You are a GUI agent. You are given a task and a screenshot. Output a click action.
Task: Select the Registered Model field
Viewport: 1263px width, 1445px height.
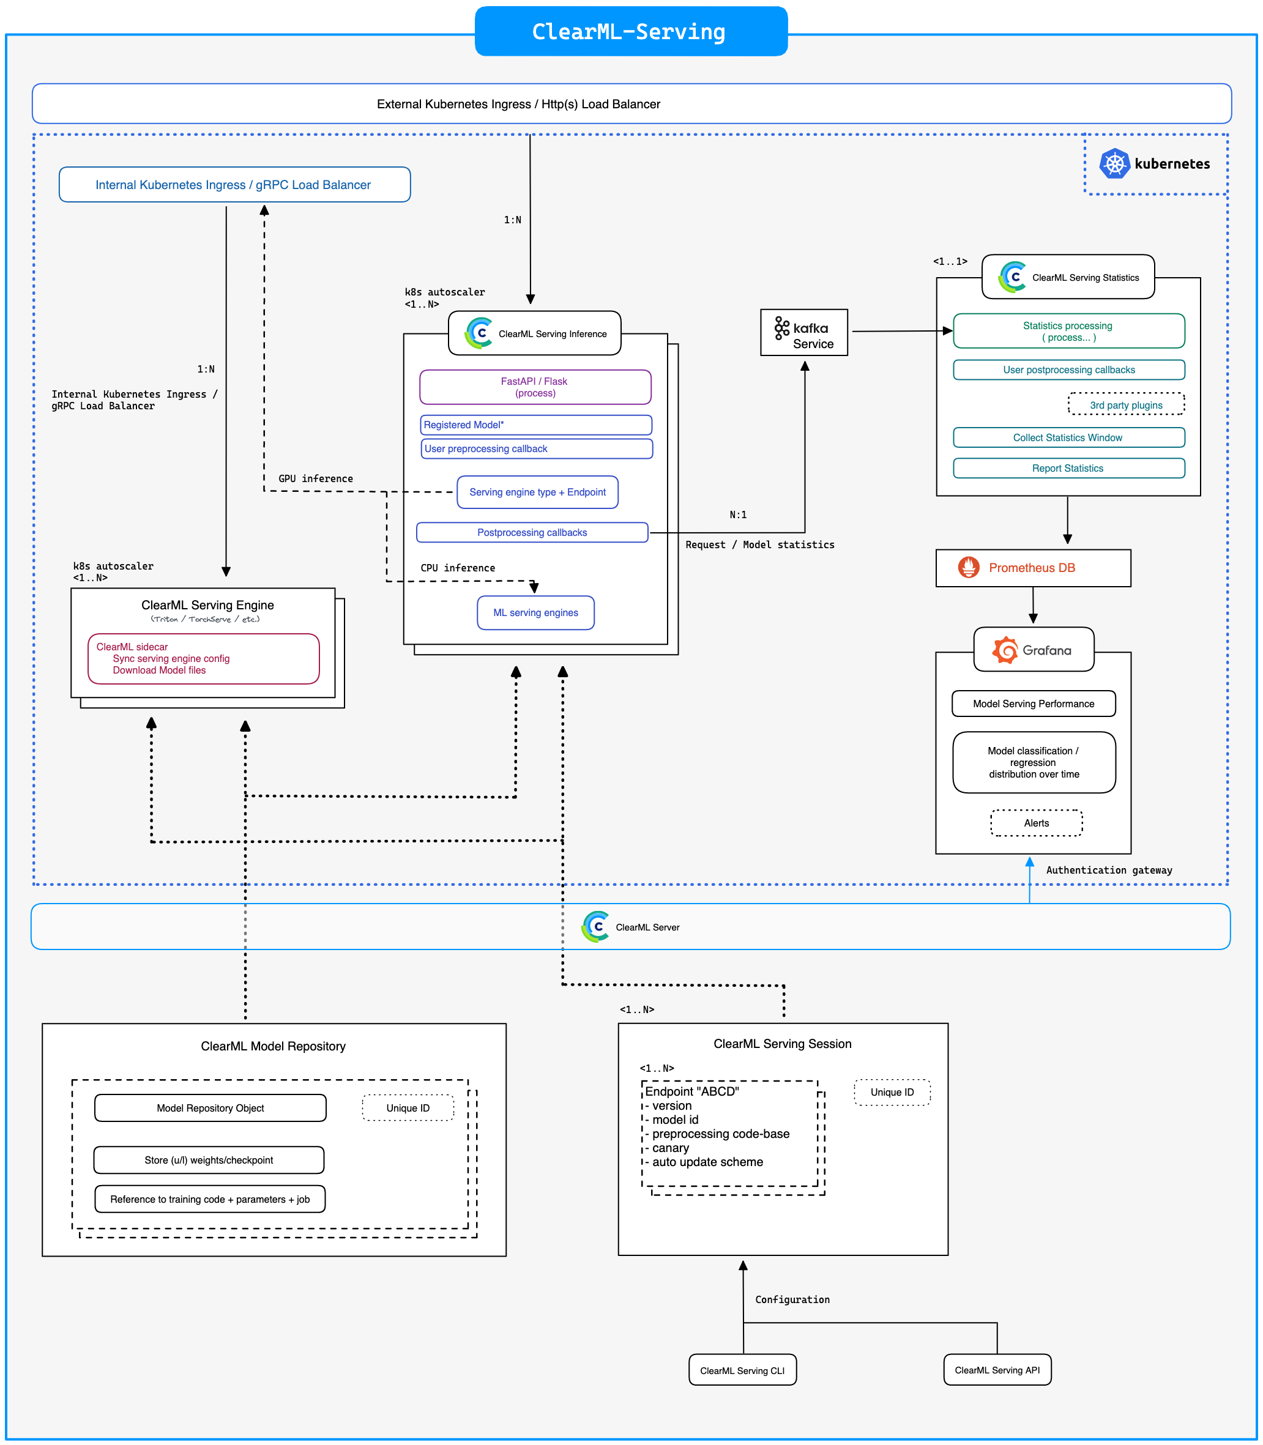pos(535,425)
